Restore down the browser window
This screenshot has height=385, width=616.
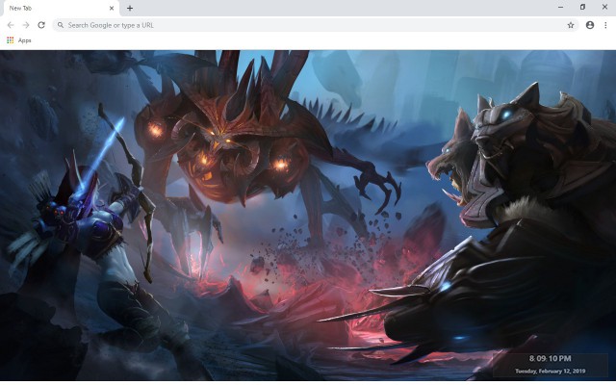point(582,7)
